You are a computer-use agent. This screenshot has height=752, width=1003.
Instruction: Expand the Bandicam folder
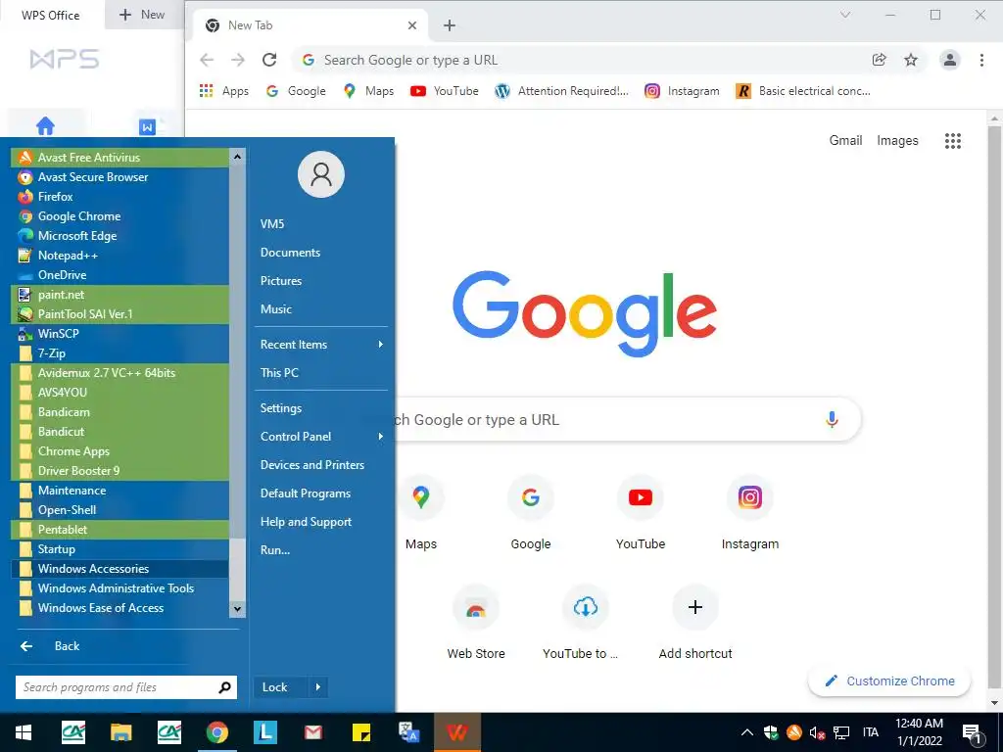tap(119, 412)
